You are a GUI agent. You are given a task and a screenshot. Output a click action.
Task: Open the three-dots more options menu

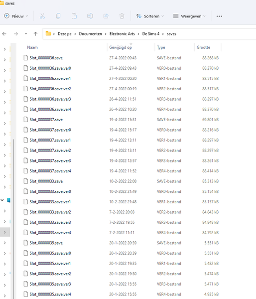219,16
